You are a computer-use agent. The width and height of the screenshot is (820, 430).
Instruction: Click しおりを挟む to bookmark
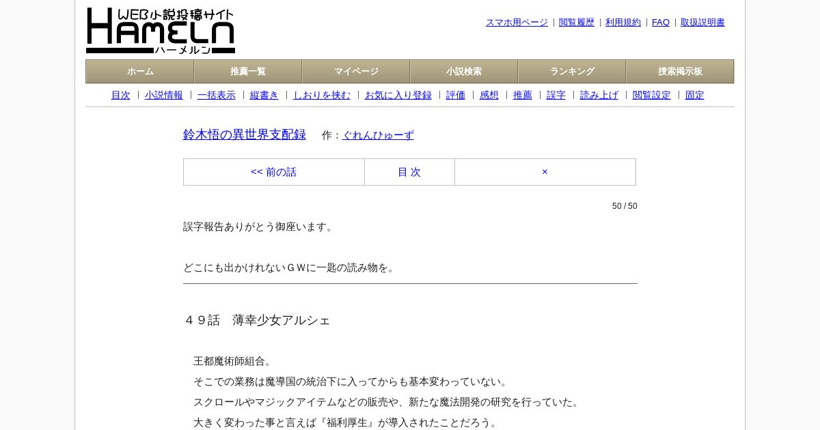[322, 96]
